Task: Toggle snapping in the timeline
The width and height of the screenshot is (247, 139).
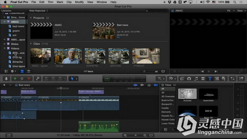Action: point(156,85)
